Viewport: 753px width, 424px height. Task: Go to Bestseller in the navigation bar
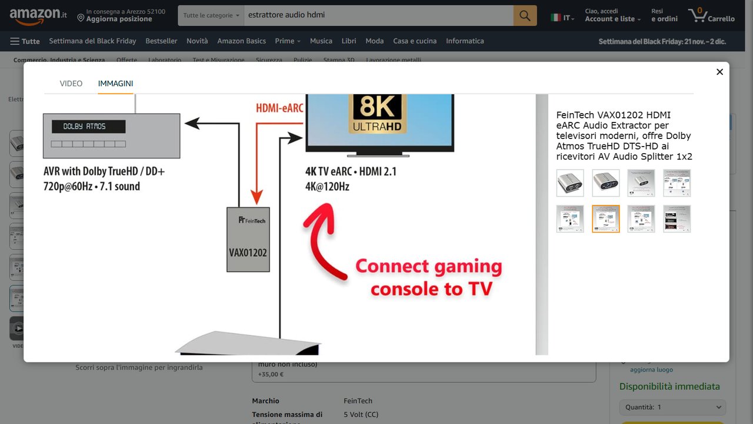point(161,41)
